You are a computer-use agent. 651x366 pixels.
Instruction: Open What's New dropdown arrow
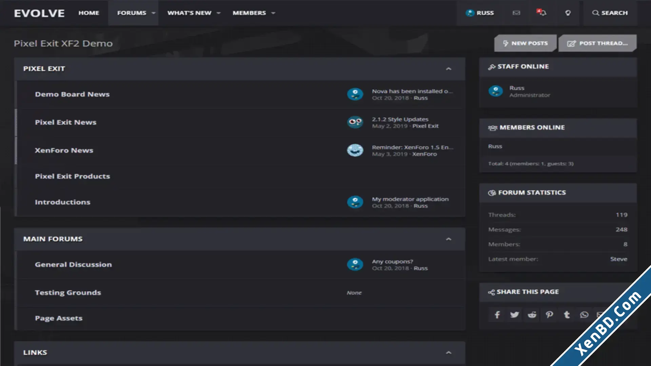219,13
